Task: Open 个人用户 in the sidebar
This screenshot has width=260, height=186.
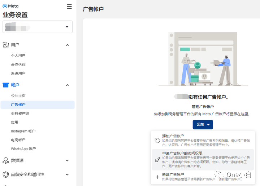Action: click(x=18, y=56)
